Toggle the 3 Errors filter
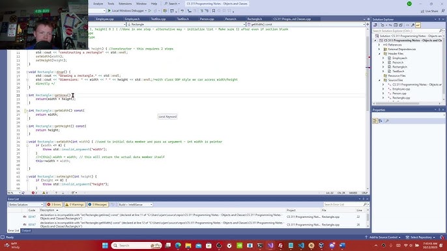Viewport: 447px width, 251px height. [54, 204]
